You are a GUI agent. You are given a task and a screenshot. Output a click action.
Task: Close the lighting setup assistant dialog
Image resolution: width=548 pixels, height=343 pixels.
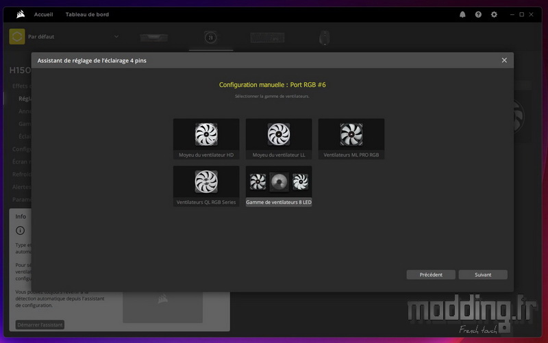[504, 60]
